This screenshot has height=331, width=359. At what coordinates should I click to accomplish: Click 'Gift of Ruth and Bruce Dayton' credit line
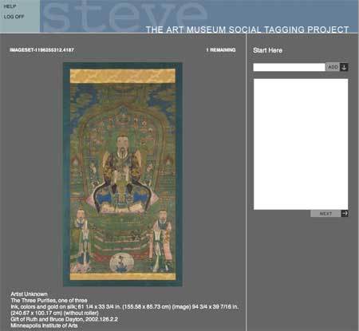click(x=64, y=319)
